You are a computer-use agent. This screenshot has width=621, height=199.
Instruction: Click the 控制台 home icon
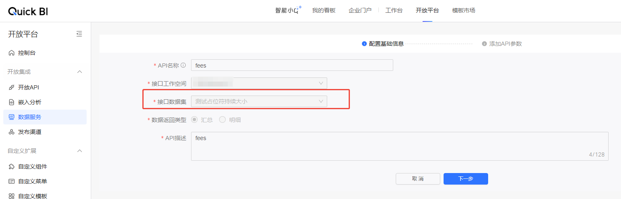(x=12, y=53)
